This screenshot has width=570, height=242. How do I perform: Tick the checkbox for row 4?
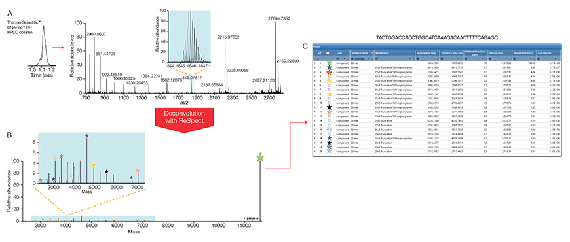(x=330, y=77)
